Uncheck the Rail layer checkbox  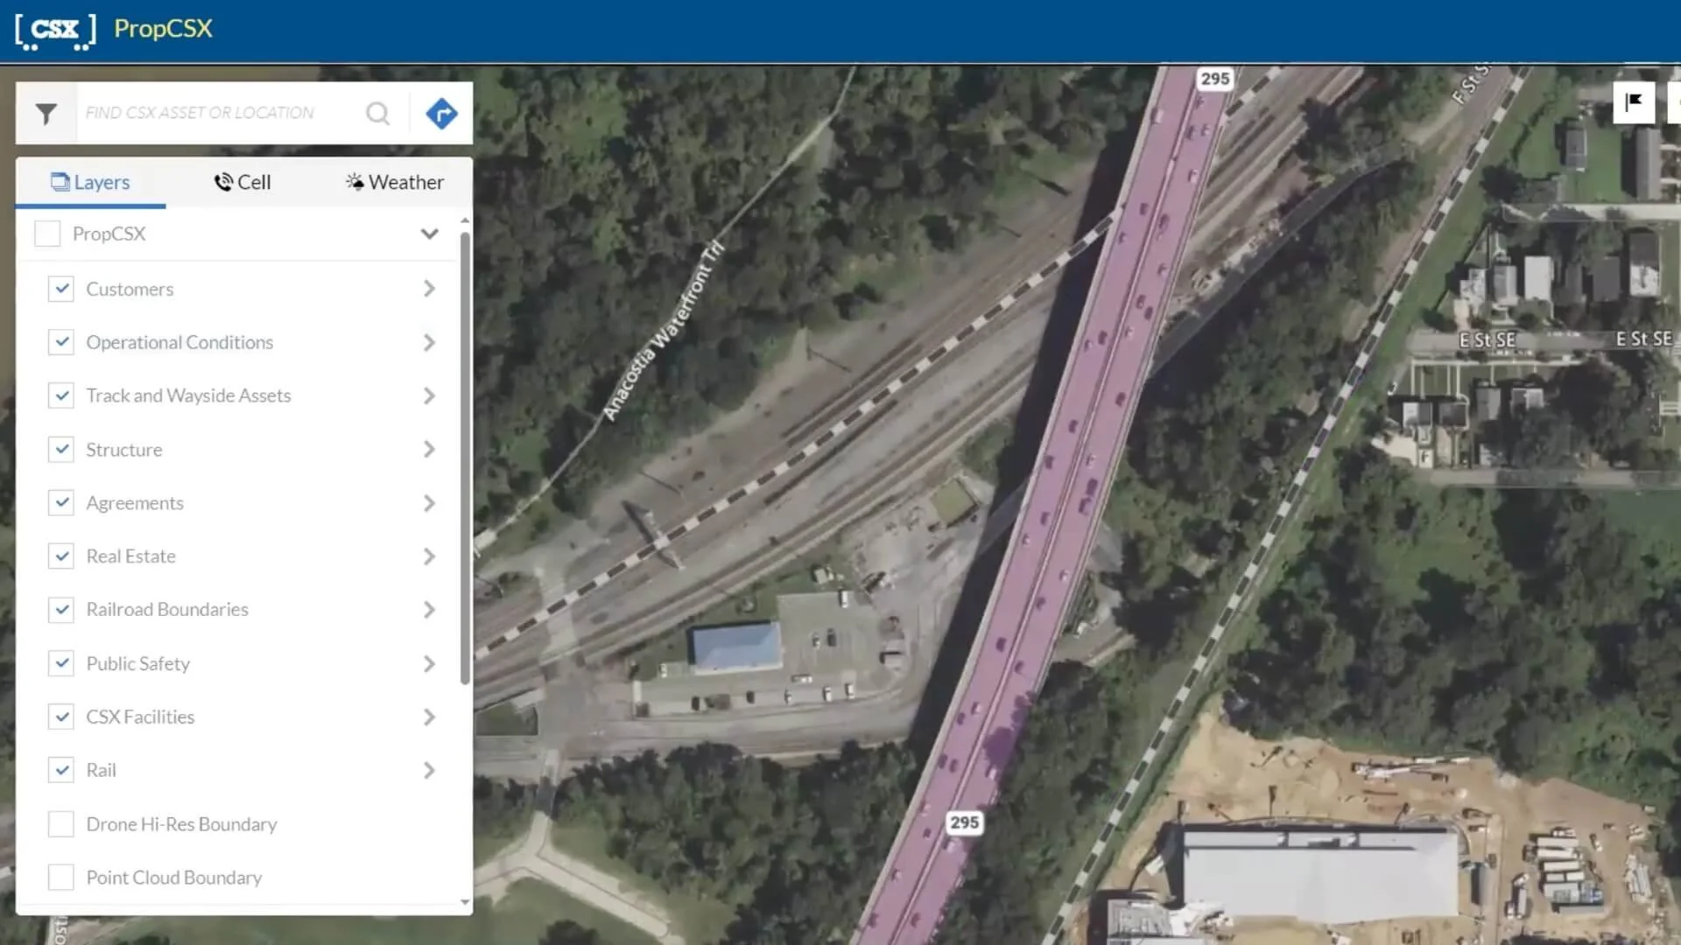click(x=61, y=771)
